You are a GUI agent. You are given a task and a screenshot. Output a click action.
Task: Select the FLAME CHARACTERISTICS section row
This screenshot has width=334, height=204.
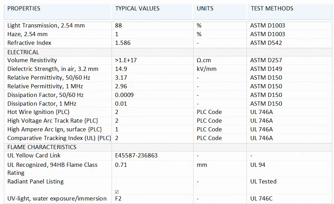coord(42,147)
